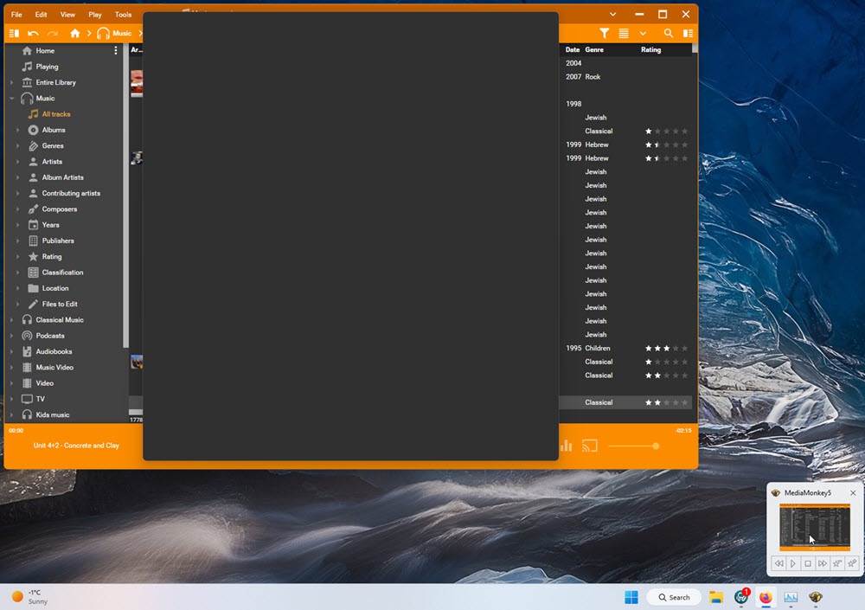
Task: Open the equalizer bars icon
Action: (x=567, y=446)
